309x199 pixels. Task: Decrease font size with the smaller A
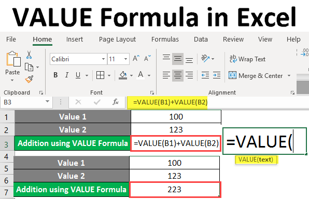[147, 58]
